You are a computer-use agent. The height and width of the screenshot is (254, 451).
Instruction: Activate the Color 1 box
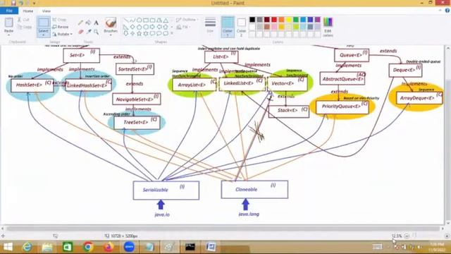pyautogui.click(x=228, y=27)
